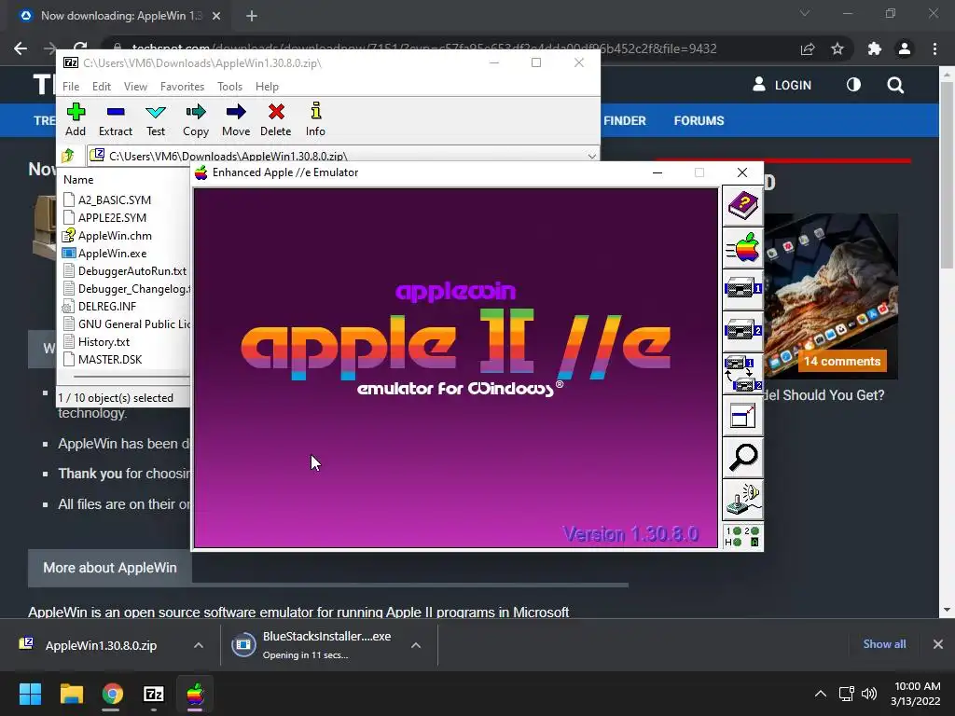Expand AppleWin1.30.8.0.zip download options

pos(199,645)
